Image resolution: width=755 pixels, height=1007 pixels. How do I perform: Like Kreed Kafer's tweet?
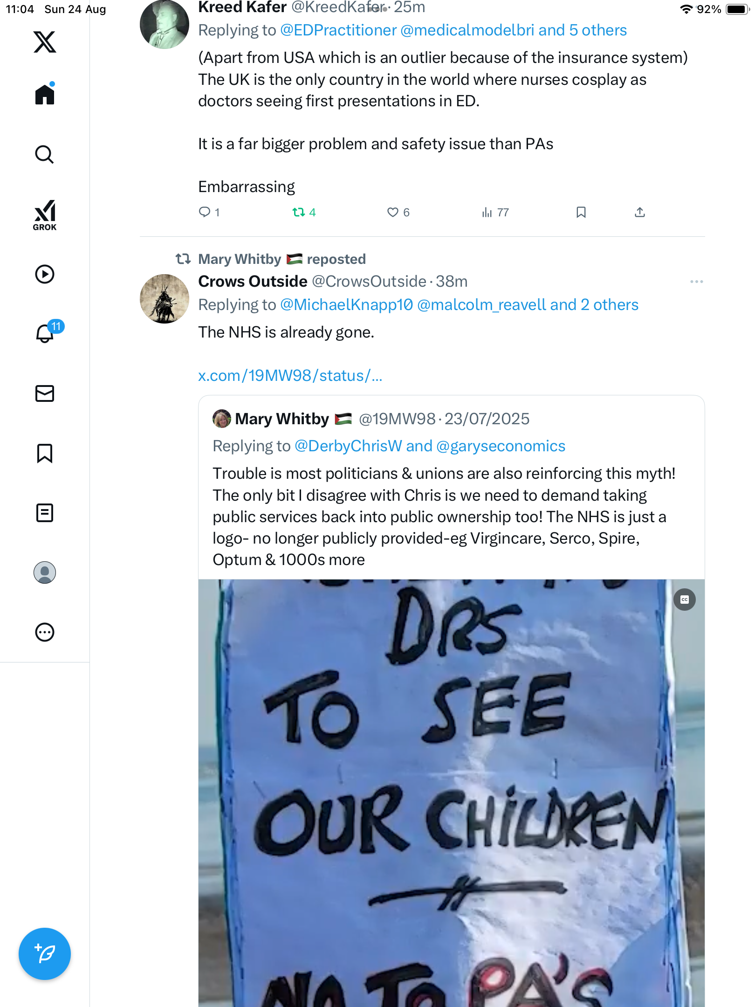(x=393, y=213)
